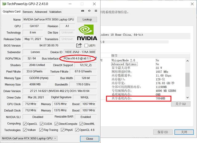Click the GPU-Z Close button
The height and width of the screenshot is (143, 197).
(x=90, y=139)
